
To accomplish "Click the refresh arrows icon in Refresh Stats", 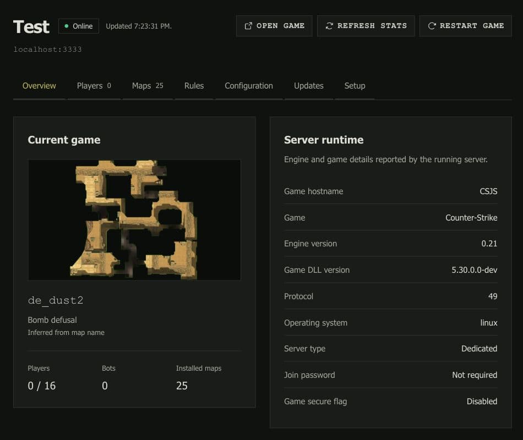I will (329, 26).
